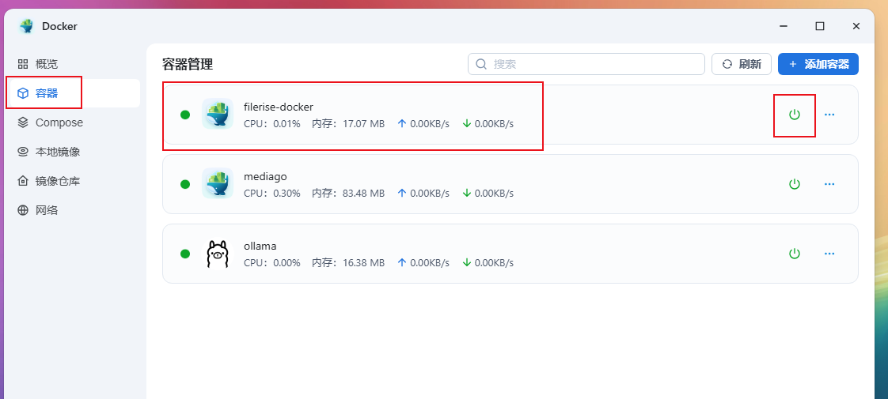Focus the 搜索 search input field
Viewport: 888px width, 399px height.
coord(594,64)
